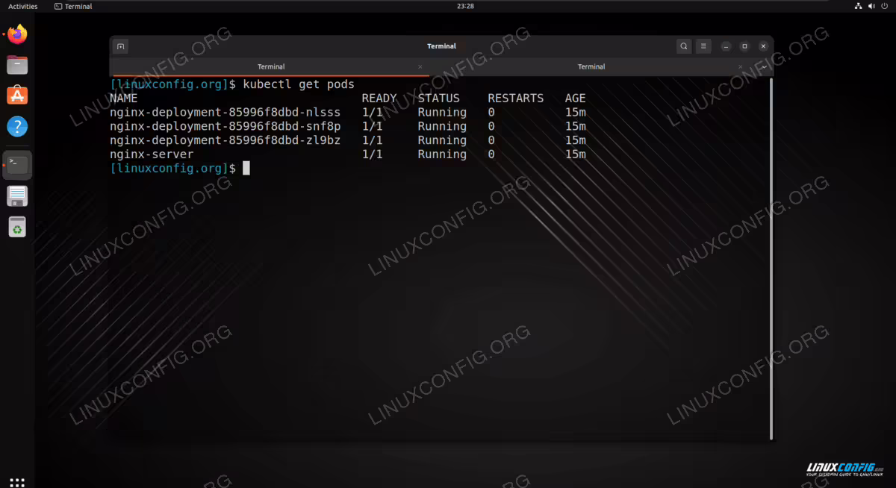Screen dimensions: 896x488
Task: Click the NAME column header
Action: 124,98
